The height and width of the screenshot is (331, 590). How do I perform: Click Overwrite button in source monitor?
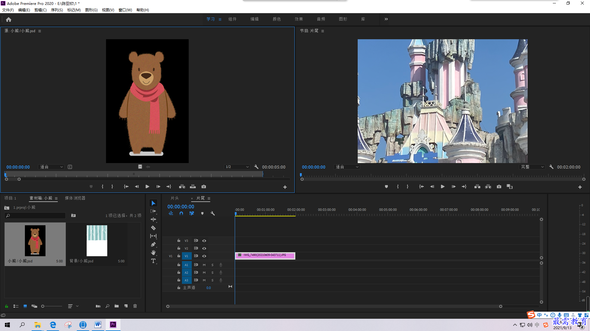click(x=193, y=186)
